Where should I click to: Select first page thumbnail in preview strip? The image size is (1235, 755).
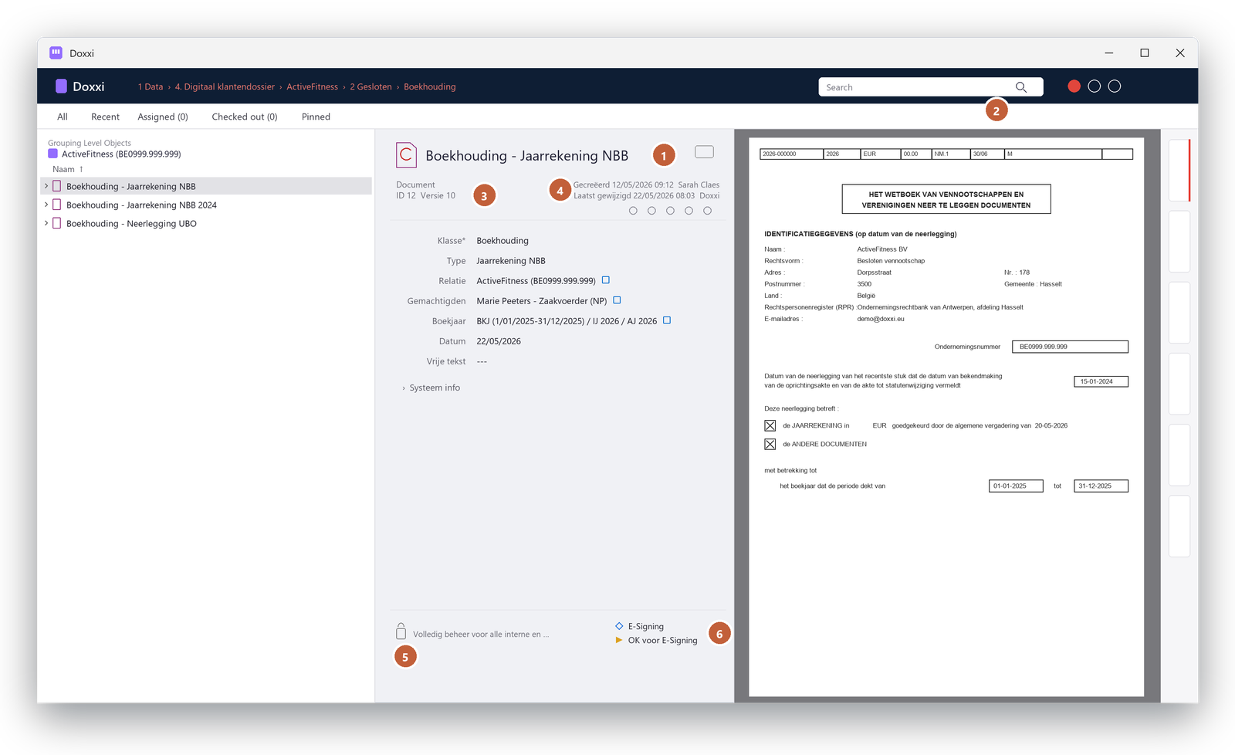pyautogui.click(x=1179, y=171)
